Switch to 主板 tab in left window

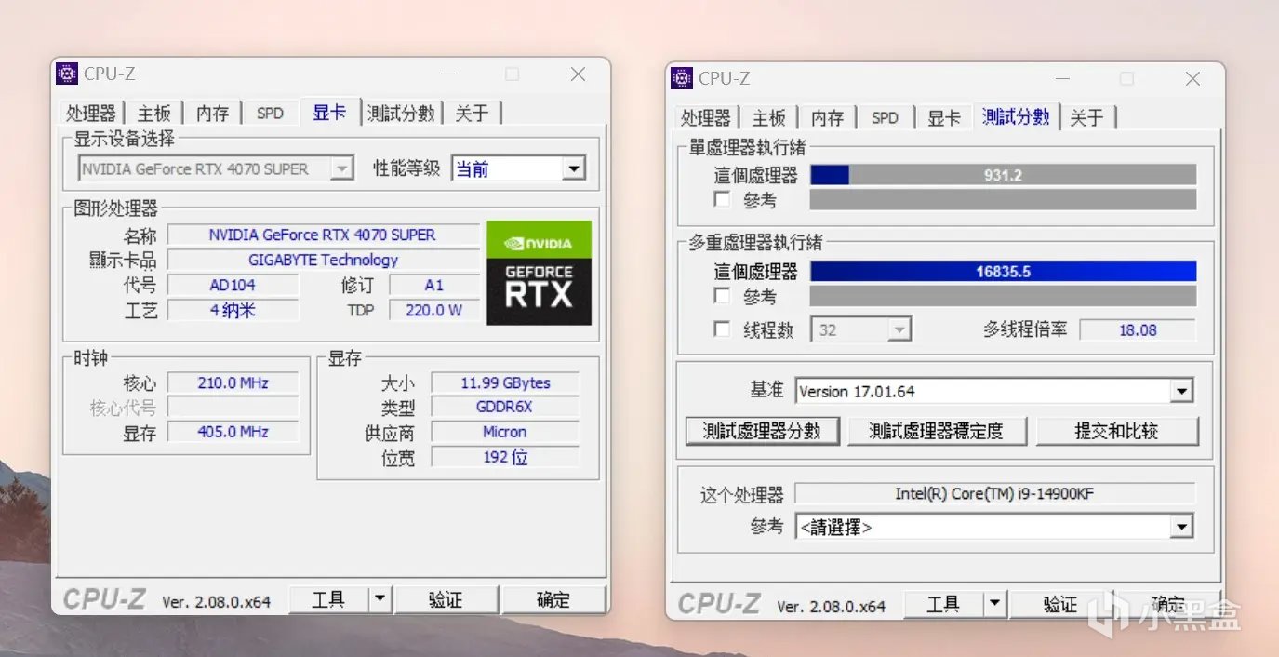(x=154, y=113)
